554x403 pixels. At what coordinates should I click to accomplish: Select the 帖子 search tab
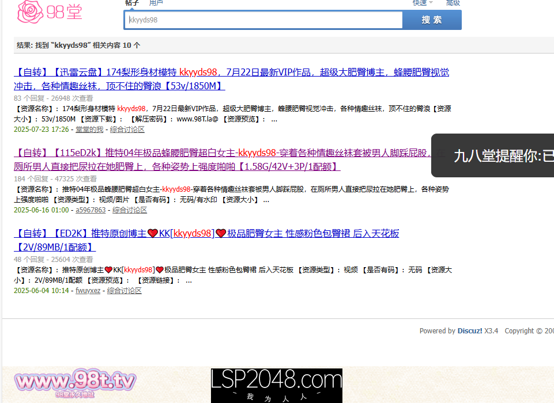pyautogui.click(x=132, y=3)
